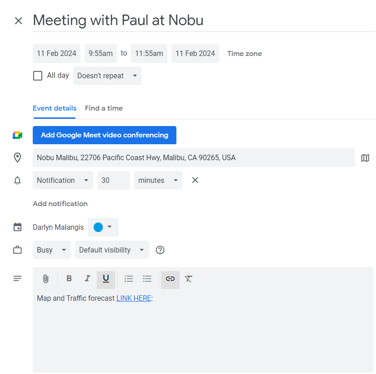This screenshot has height=374, width=376.
Task: Insert a bulleted list
Action: (x=147, y=279)
